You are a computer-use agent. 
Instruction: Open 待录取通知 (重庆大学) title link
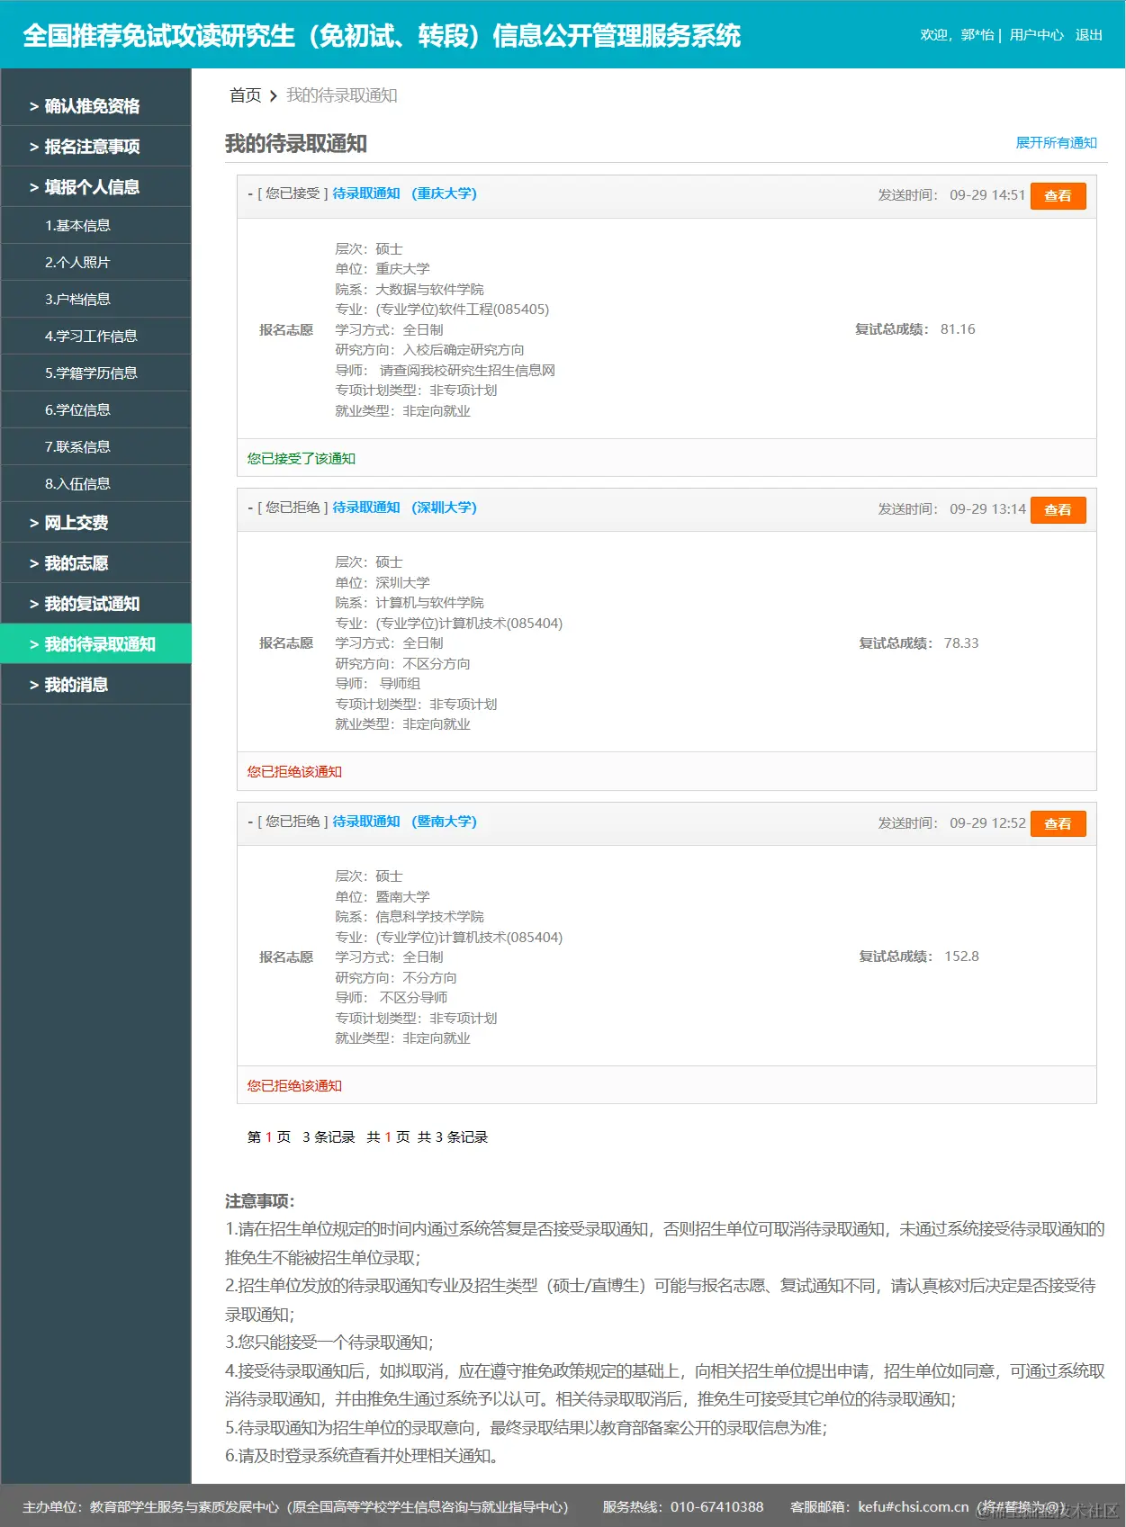pyautogui.click(x=404, y=193)
